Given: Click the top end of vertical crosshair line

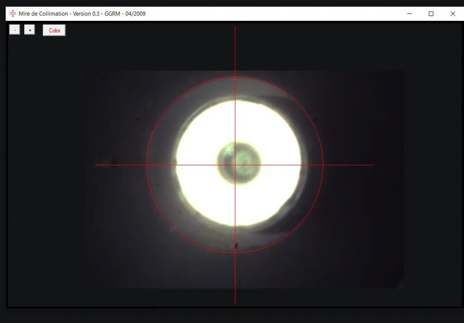Looking at the screenshot, I should [x=235, y=27].
